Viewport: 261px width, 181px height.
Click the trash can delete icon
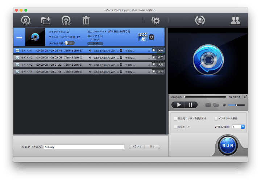click(86, 20)
